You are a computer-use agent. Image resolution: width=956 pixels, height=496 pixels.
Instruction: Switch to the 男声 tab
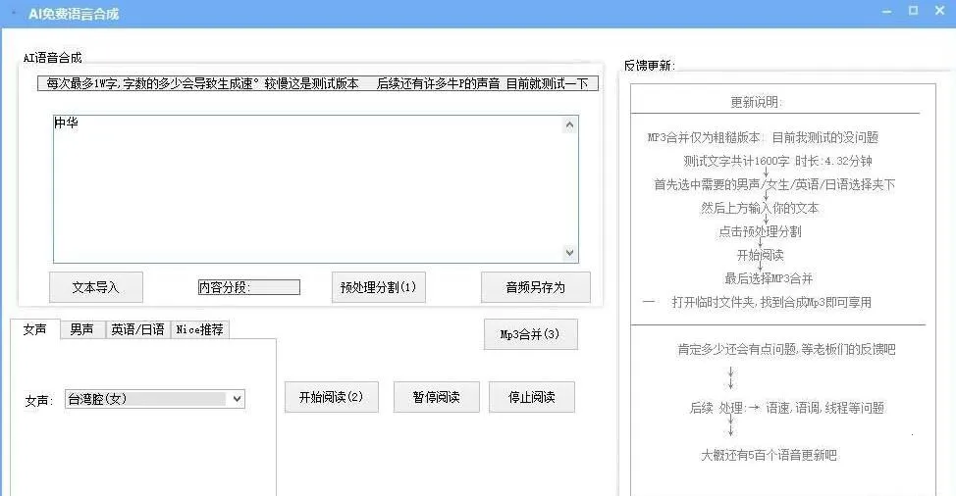(81, 329)
